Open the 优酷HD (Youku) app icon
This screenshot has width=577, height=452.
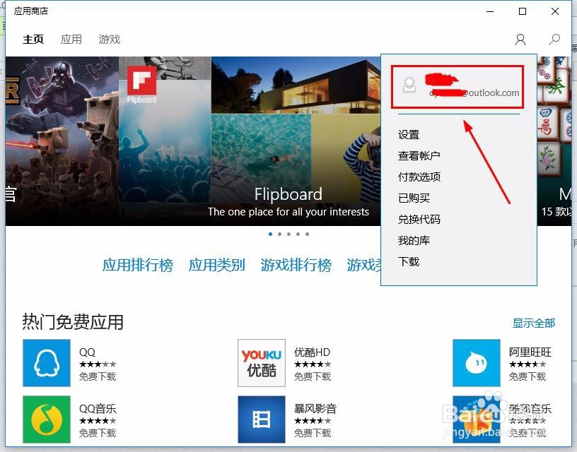[x=262, y=363]
